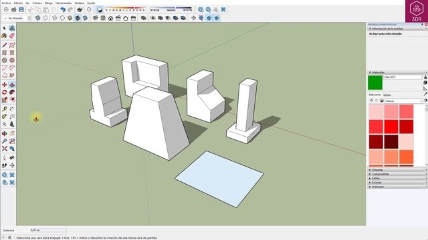Click the green current material preview
This screenshot has width=428, height=240.
coord(375,83)
